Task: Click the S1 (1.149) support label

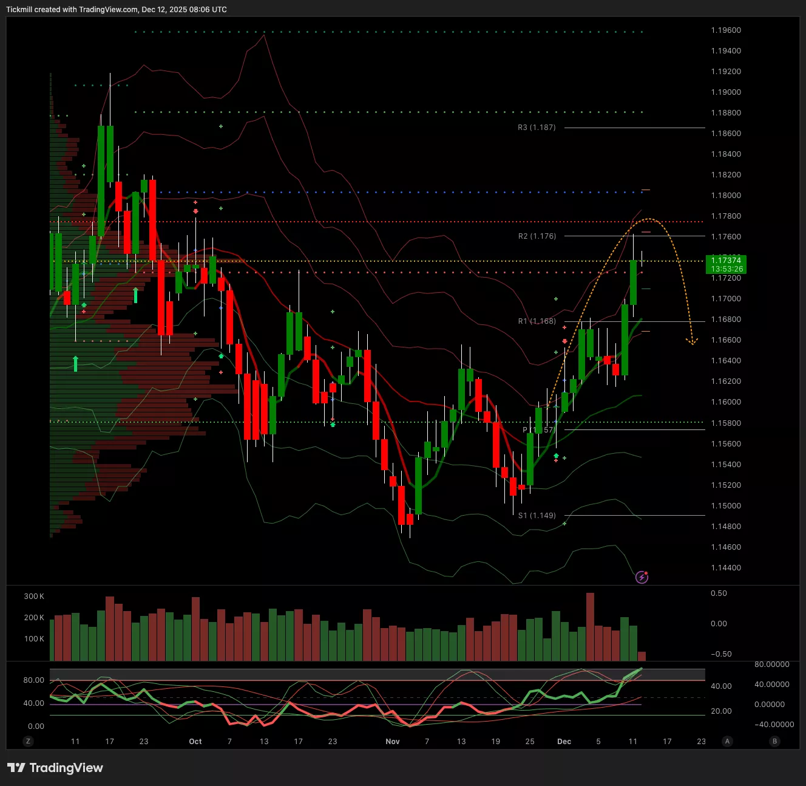Action: 537,516
